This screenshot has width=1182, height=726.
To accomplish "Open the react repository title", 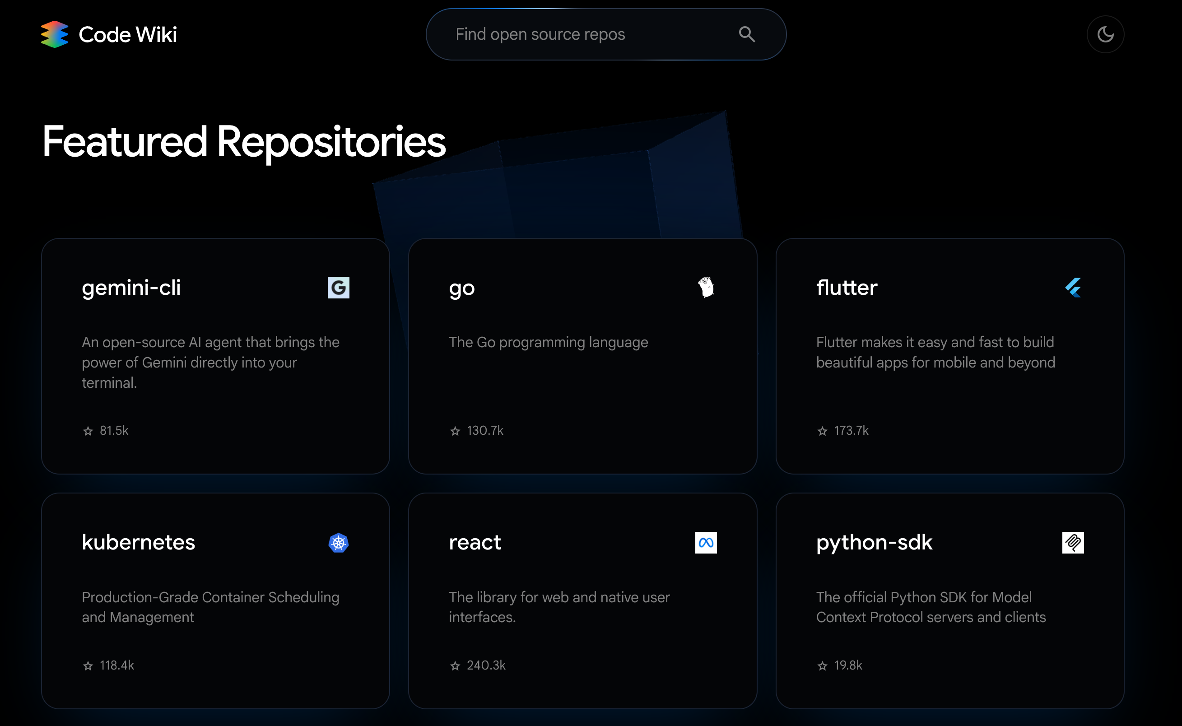I will [475, 542].
